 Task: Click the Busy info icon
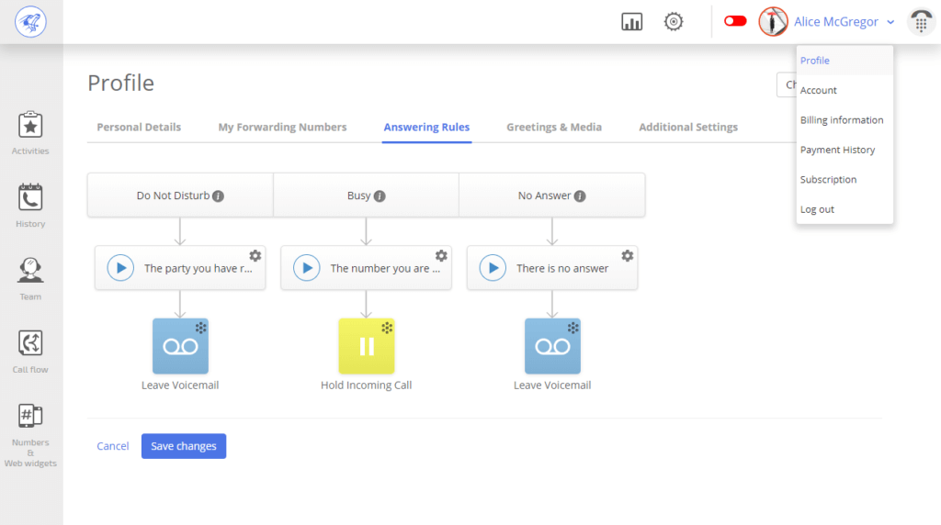pos(380,196)
